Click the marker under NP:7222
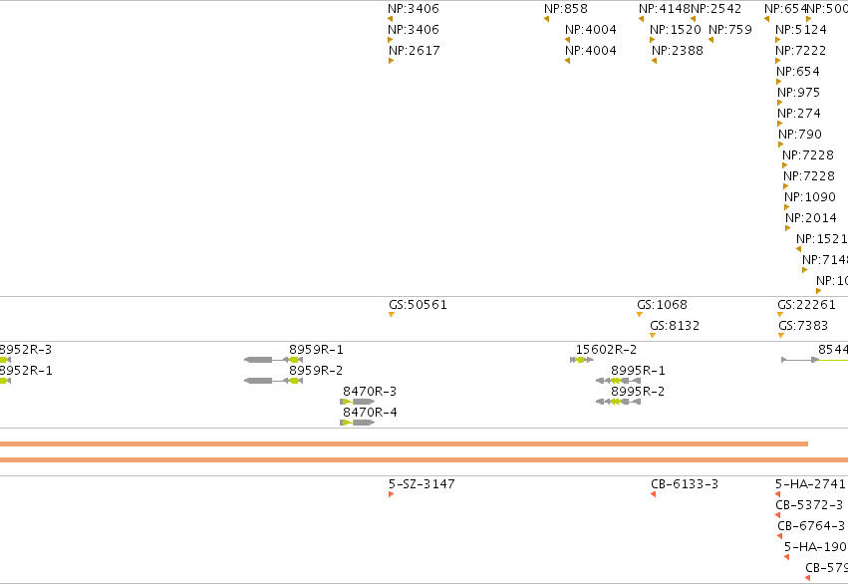This screenshot has width=848, height=584. point(778,61)
